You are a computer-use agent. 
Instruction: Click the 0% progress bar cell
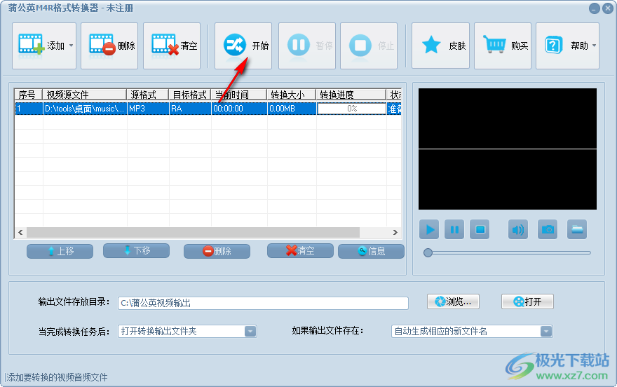point(352,109)
